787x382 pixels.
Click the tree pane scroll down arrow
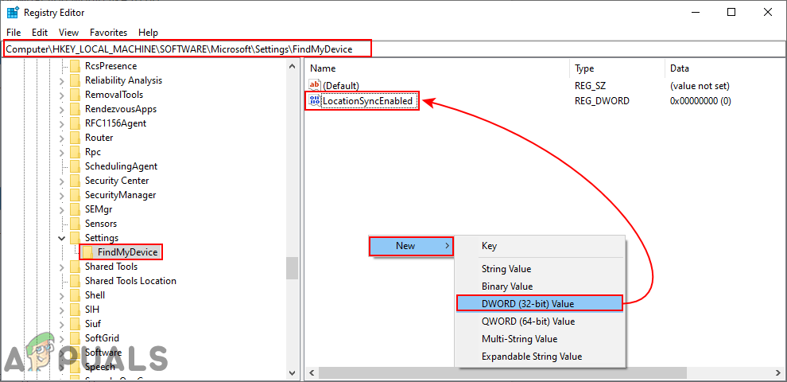point(292,373)
